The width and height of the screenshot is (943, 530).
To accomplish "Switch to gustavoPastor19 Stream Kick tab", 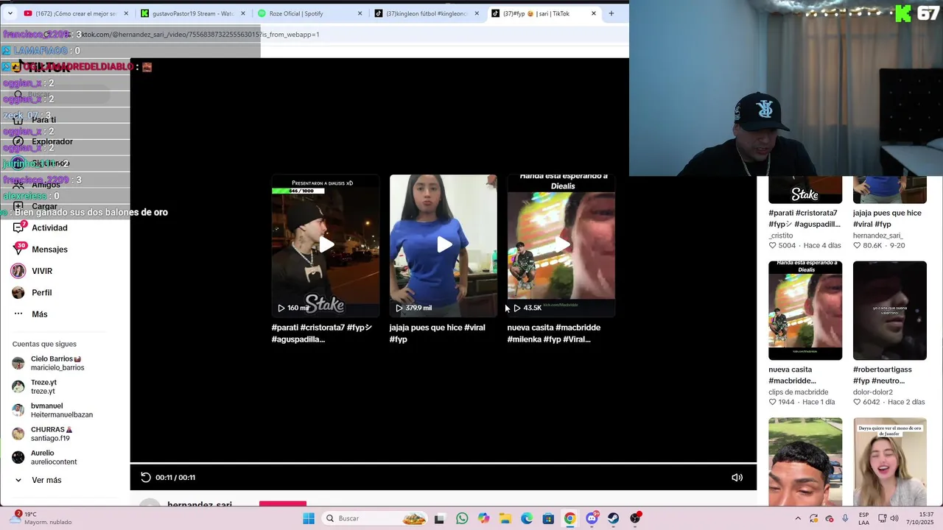I will (x=193, y=13).
